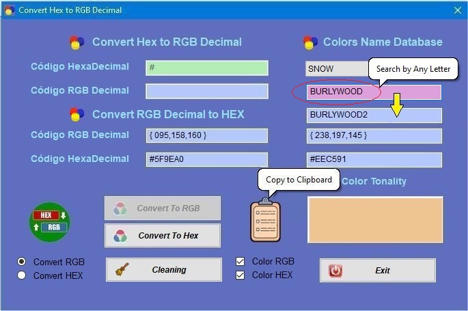Toggle the Color HEX checkbox
The image size is (468, 311).
pos(240,275)
